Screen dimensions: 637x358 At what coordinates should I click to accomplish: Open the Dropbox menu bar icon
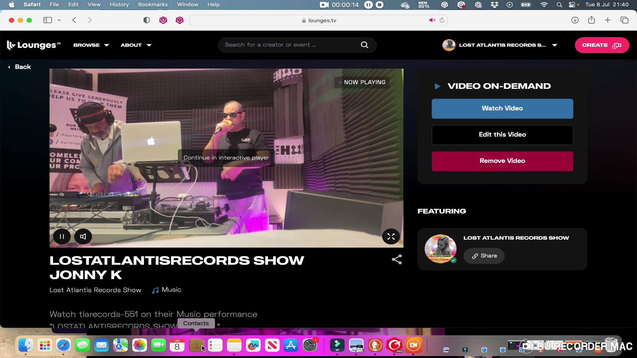(x=495, y=5)
